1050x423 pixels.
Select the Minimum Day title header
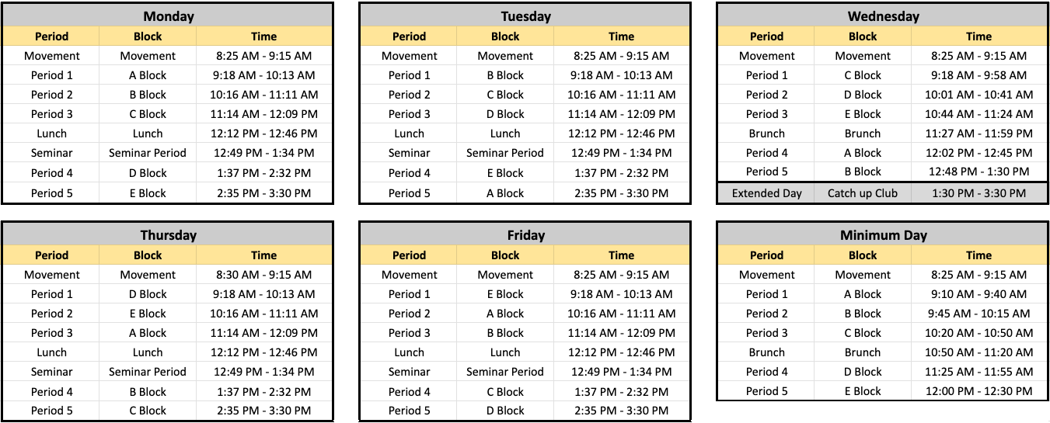[882, 234]
